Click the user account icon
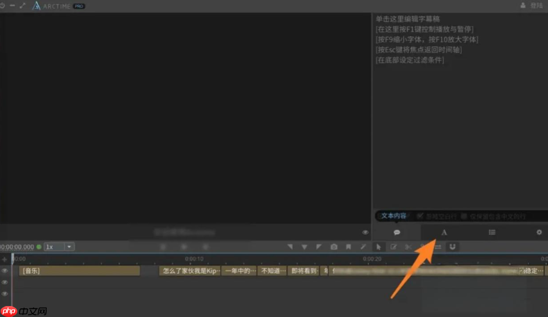 (523, 5)
